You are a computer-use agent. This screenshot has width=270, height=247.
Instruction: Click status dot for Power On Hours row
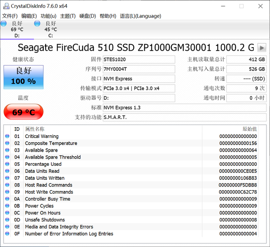(7, 213)
